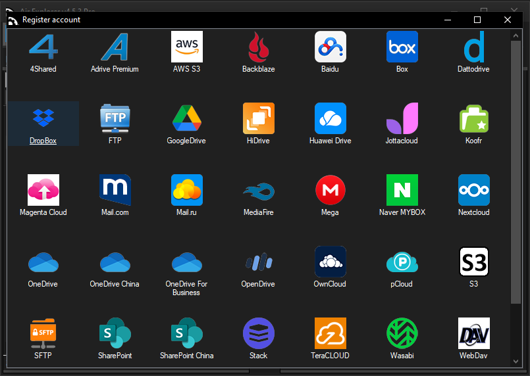Select GoogleDrive to register
Screen dimensions: 530x376
click(187, 118)
